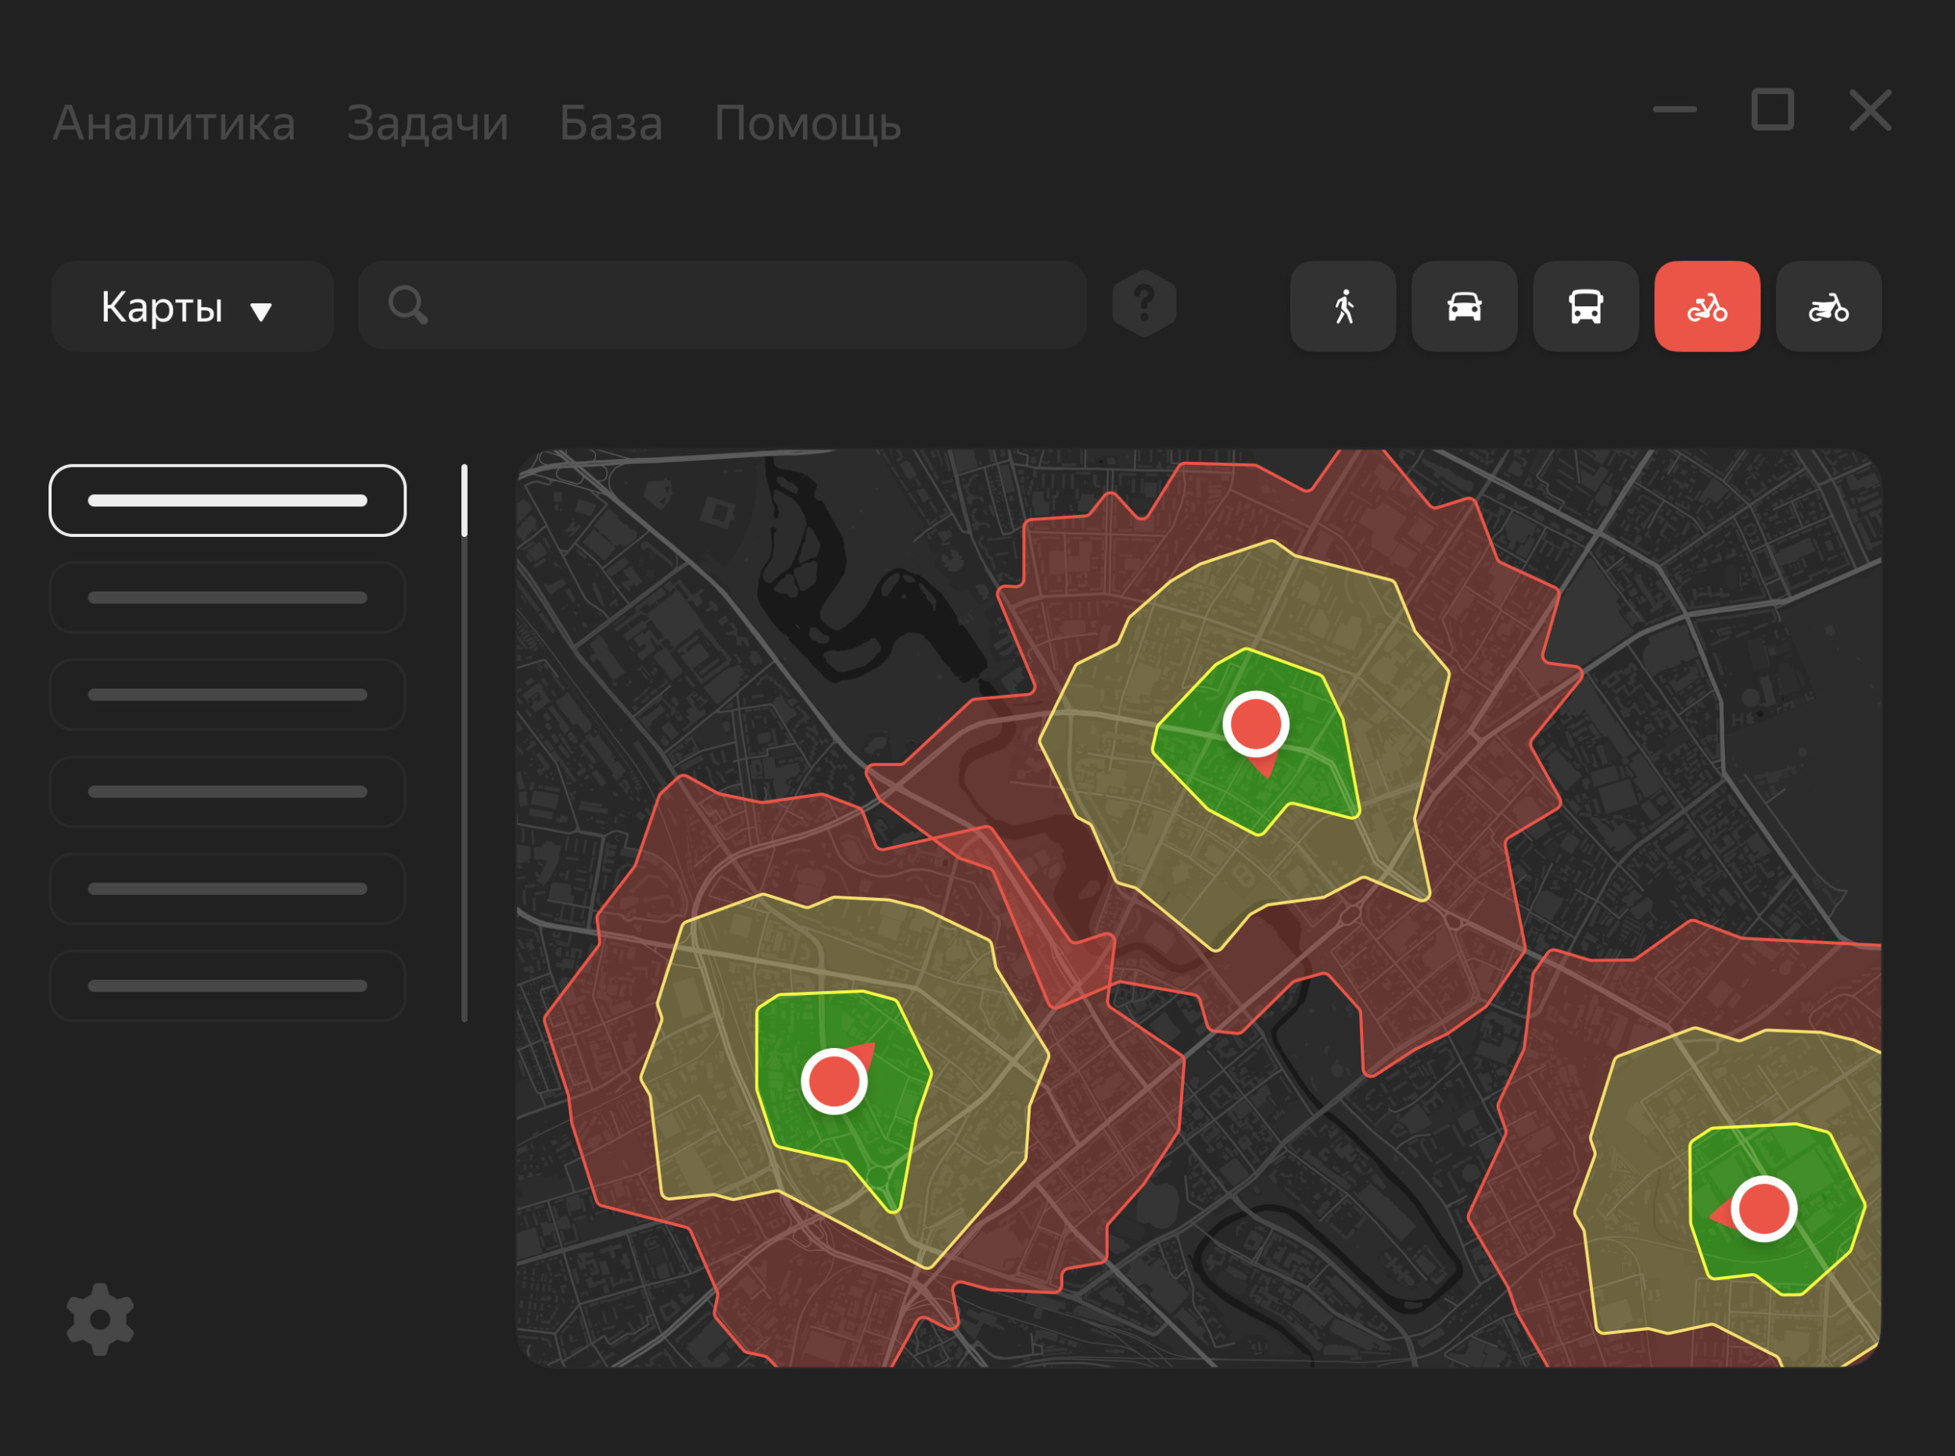Select the second sidebar list item
The width and height of the screenshot is (1955, 1456).
(228, 596)
